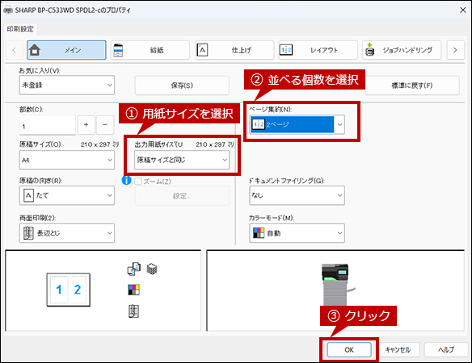472x363 pixels.
Task: Open the ページ集約 dropdown showing 2ページ
Action: (x=297, y=124)
